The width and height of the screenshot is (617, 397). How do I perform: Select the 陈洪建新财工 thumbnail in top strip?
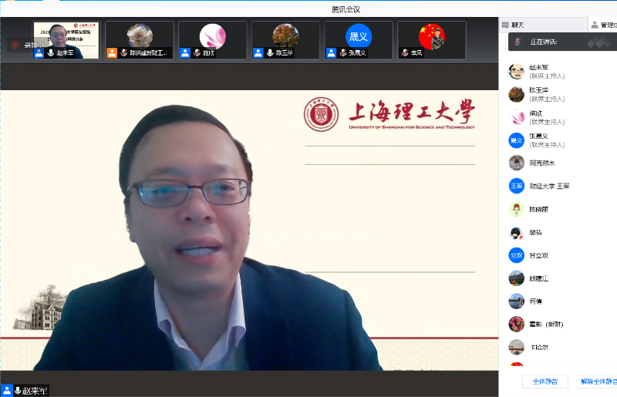click(140, 40)
